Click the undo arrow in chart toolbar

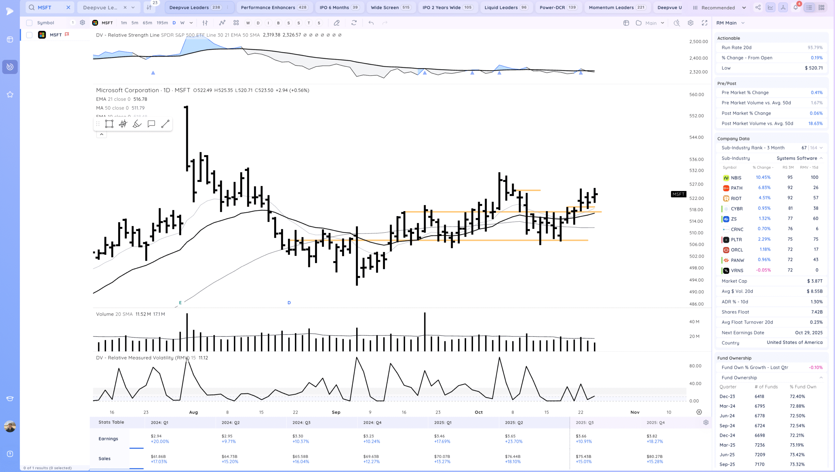[x=371, y=23]
